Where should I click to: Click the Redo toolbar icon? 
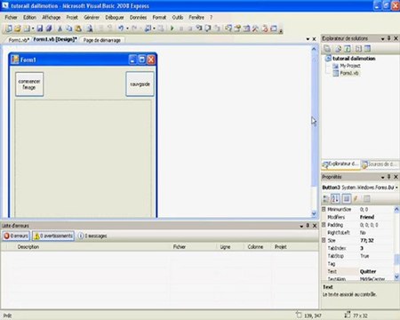click(134, 28)
